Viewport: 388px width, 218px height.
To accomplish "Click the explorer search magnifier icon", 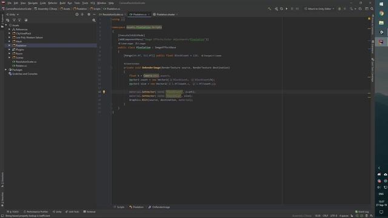I will [x=94, y=20].
